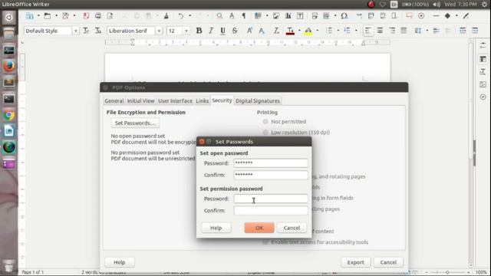
Task: Click the Clear Direct Formatting icon
Action: tap(276, 31)
